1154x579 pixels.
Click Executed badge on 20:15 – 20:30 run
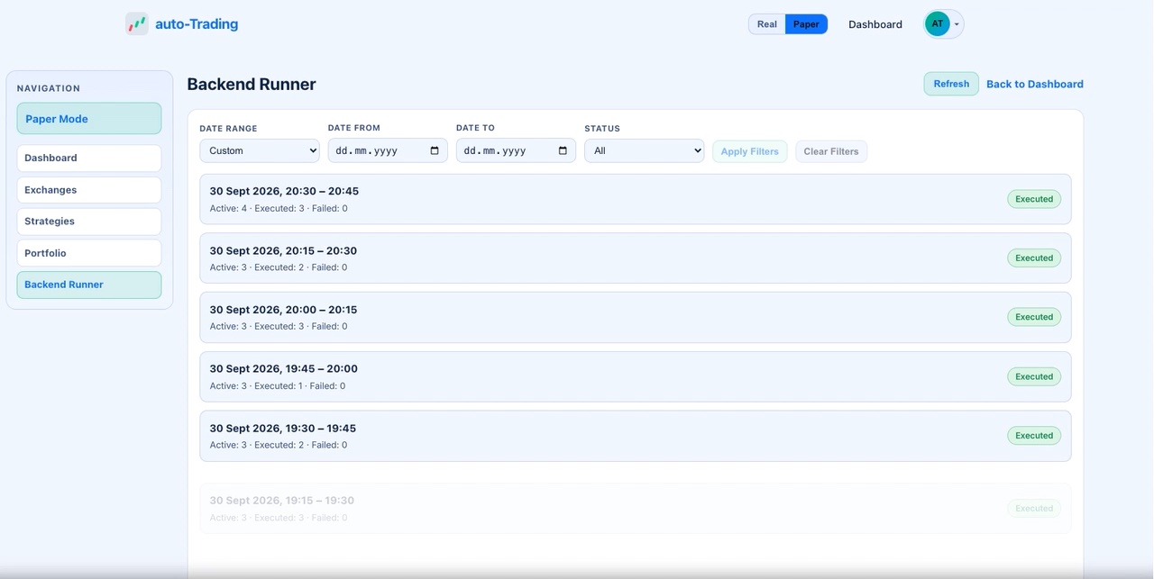pos(1034,258)
